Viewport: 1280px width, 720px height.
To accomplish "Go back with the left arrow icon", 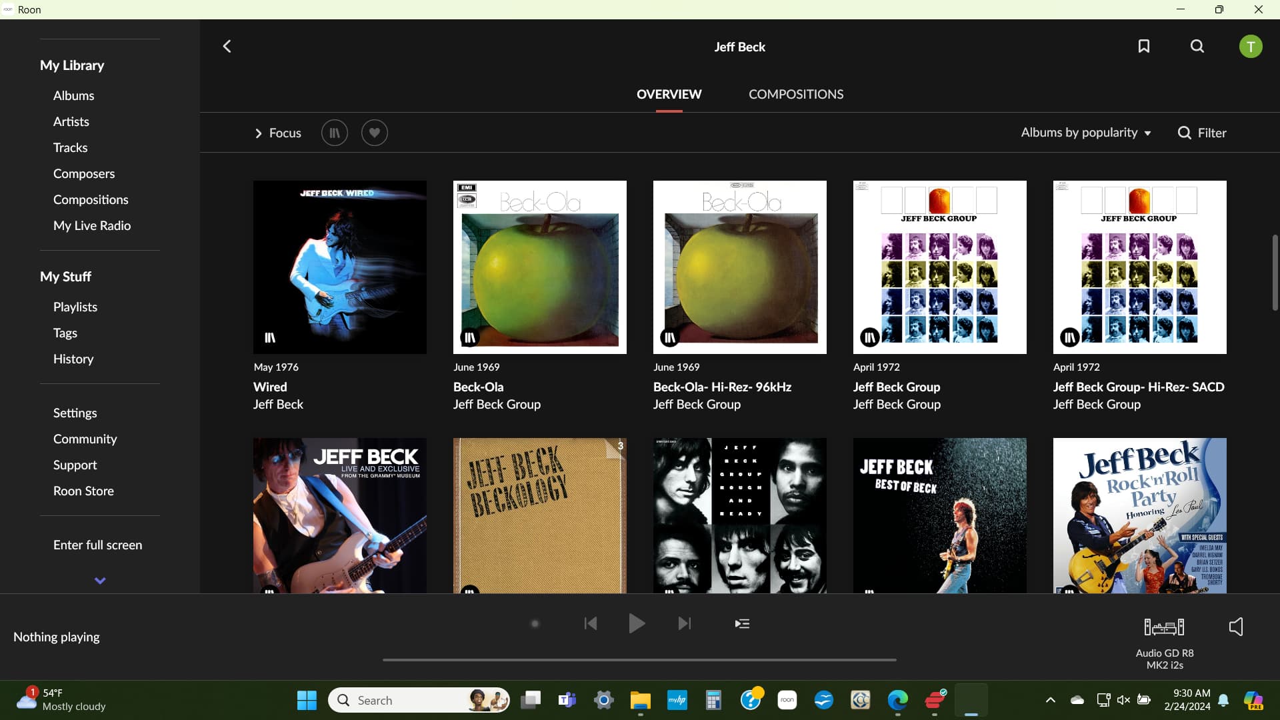I will point(227,46).
